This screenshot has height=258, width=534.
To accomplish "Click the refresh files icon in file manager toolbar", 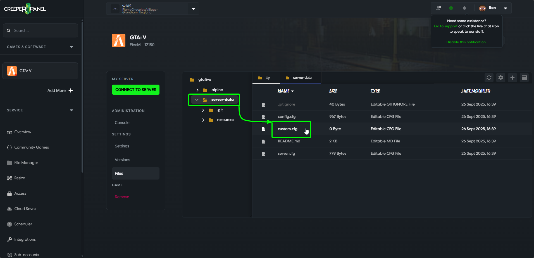I will [x=489, y=78].
